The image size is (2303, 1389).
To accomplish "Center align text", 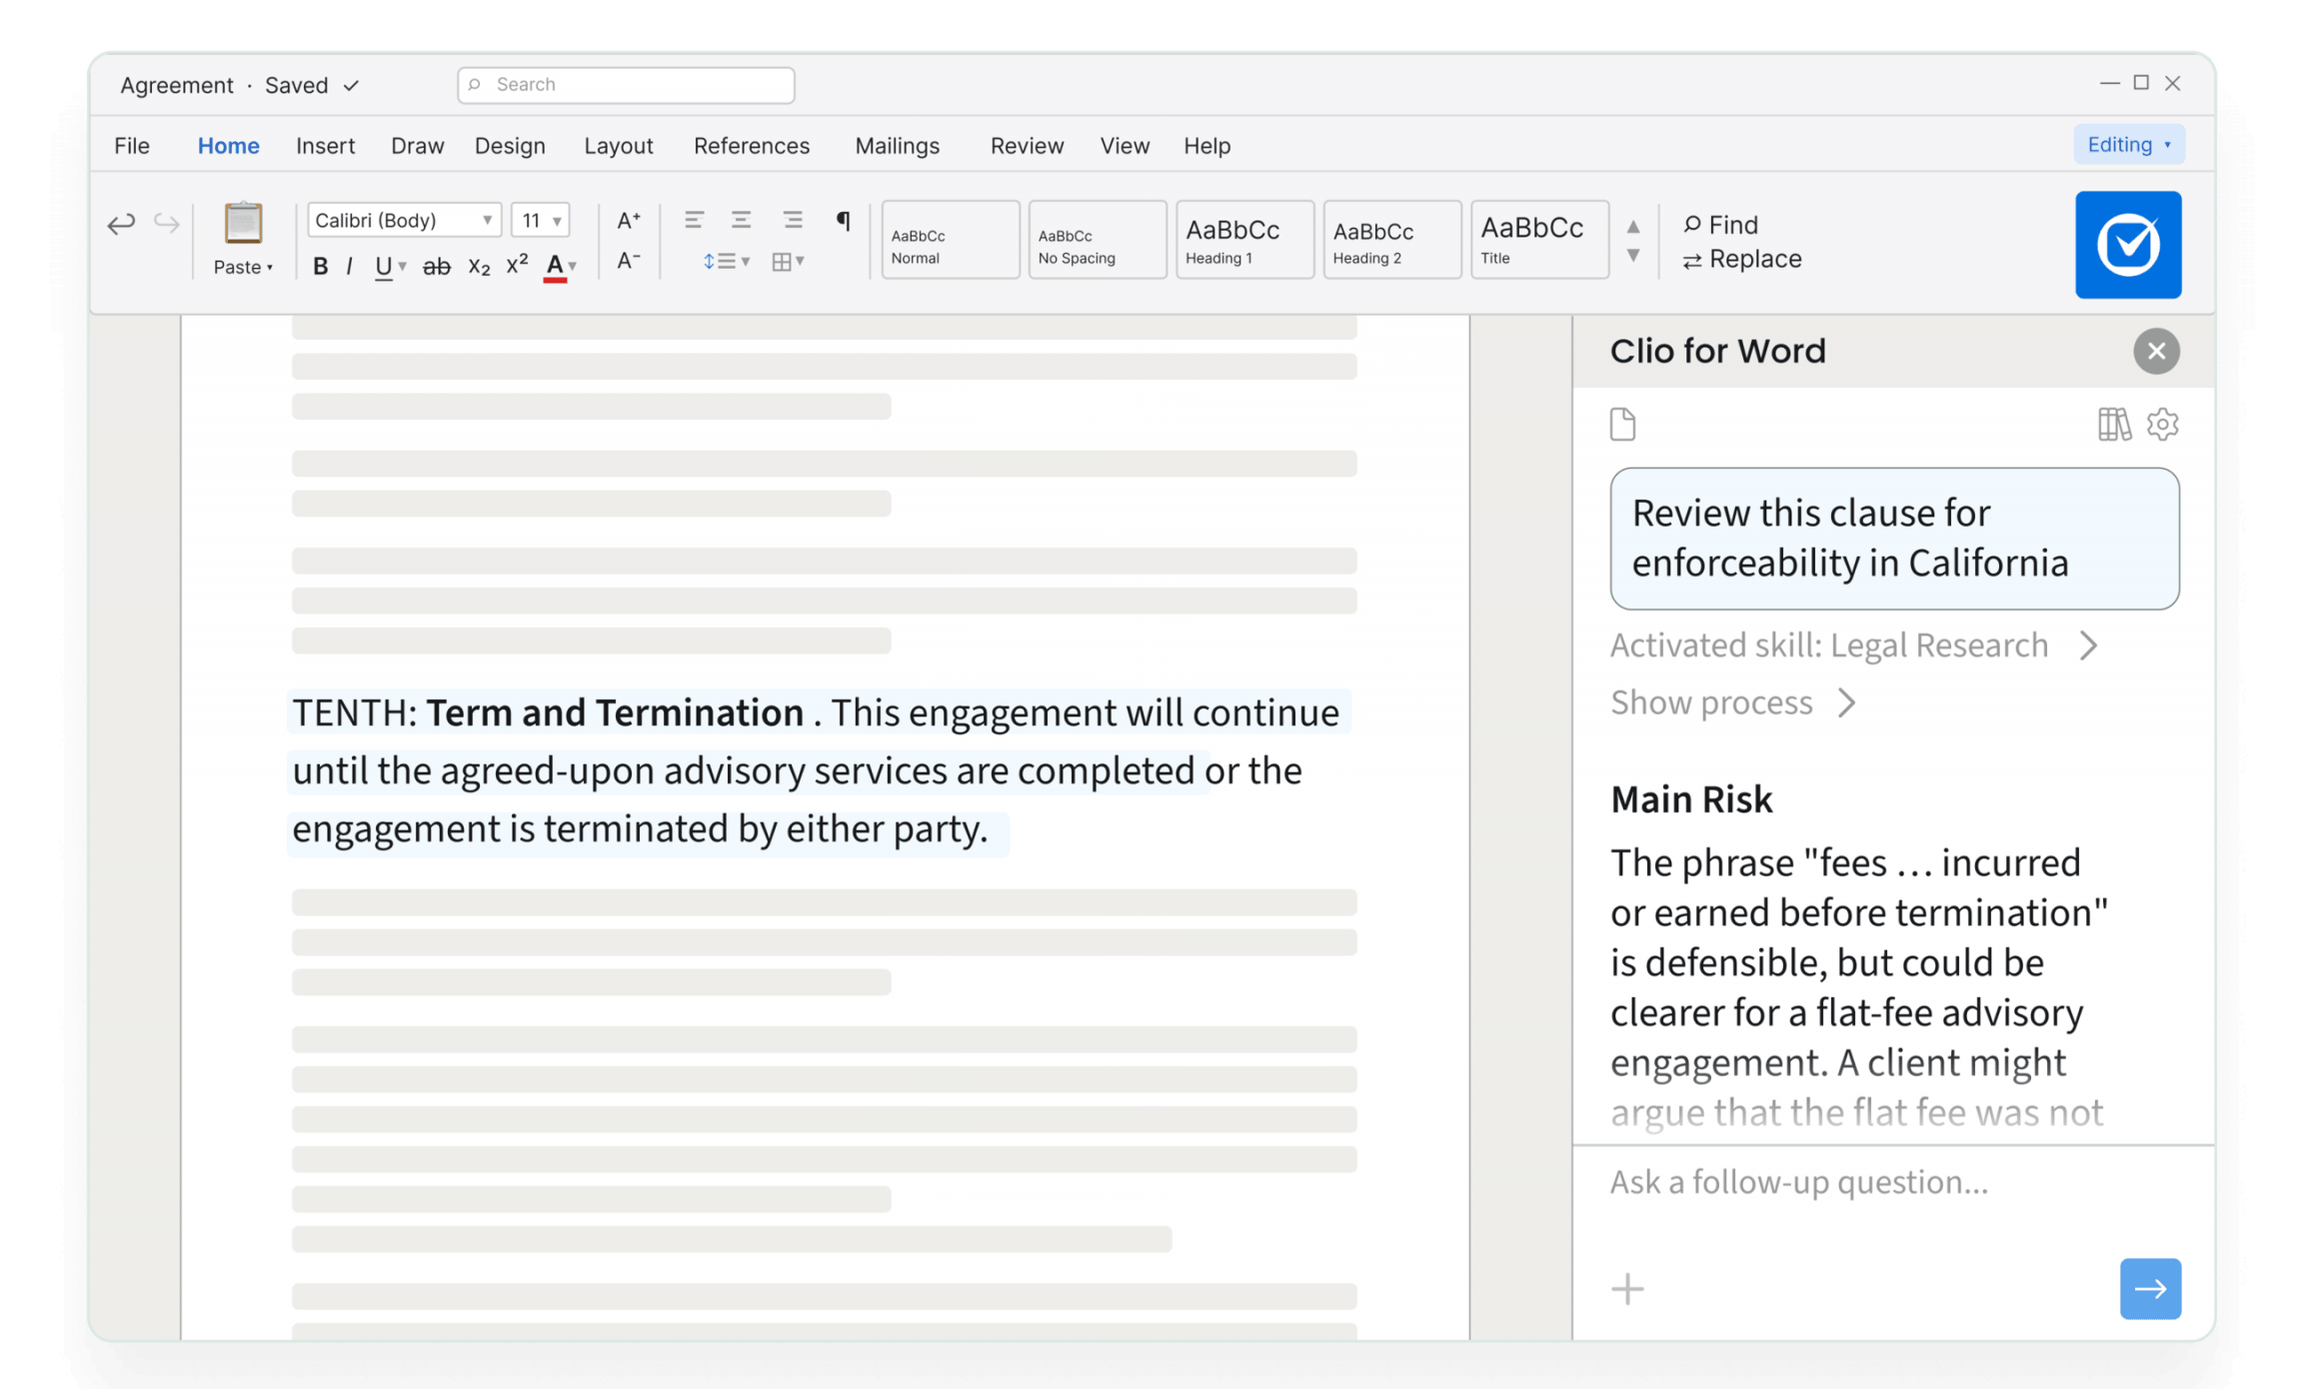I will pos(741,220).
